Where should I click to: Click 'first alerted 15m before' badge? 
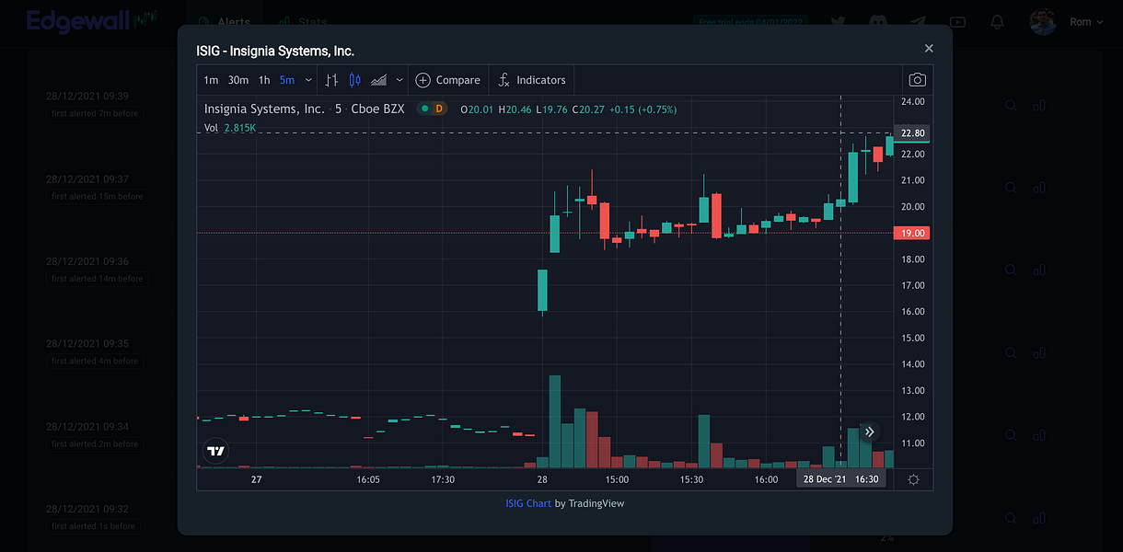(x=98, y=196)
